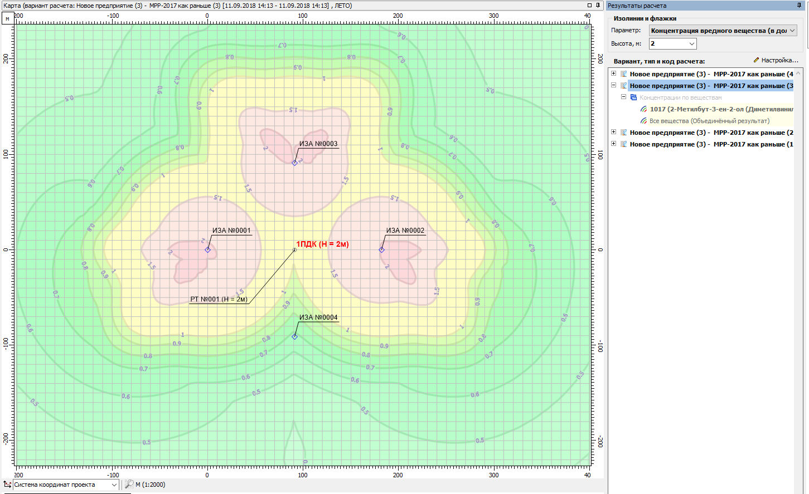Collapse the selected Новое предприятие (3) node
This screenshot has height=494, width=809.
pos(613,85)
